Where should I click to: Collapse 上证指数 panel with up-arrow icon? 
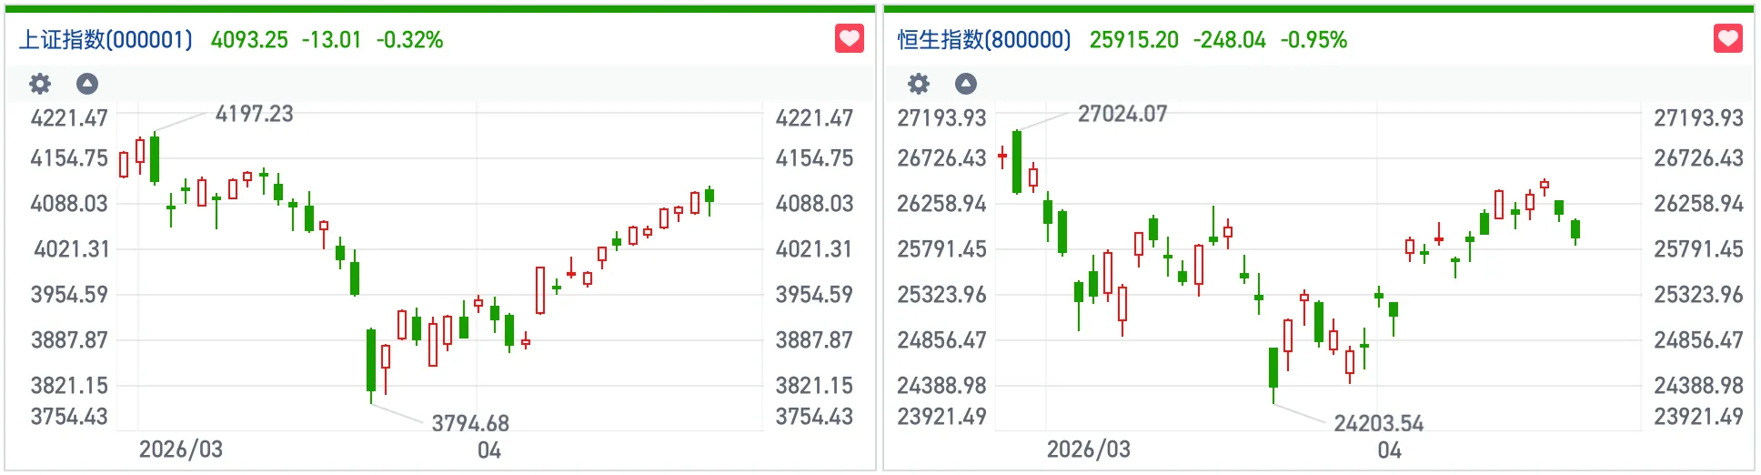87,85
